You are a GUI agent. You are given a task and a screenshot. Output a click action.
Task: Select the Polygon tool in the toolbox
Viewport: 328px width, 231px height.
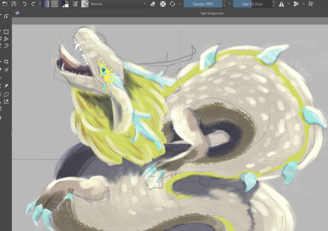6,39
